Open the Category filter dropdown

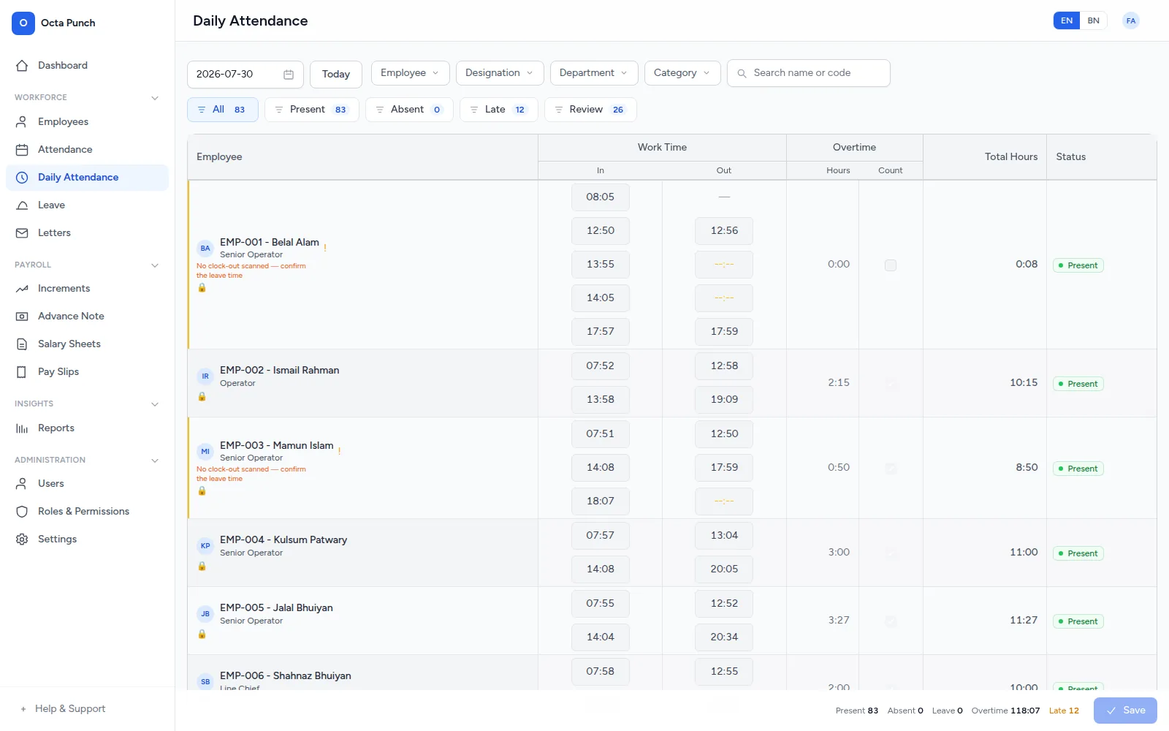[682, 73]
